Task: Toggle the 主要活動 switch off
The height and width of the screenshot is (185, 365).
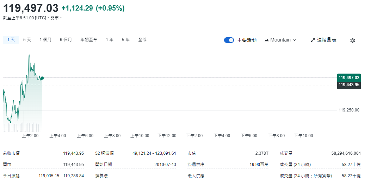Action: click(x=229, y=40)
